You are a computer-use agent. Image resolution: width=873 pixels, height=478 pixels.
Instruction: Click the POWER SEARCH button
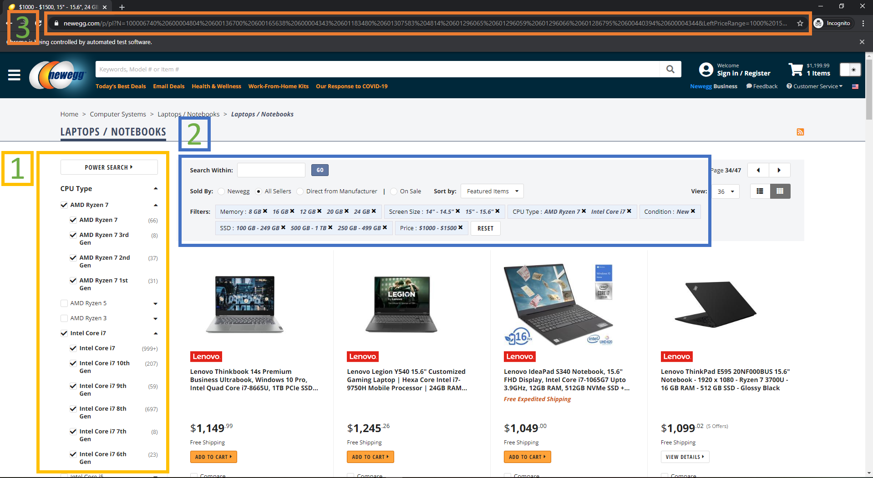pos(109,167)
